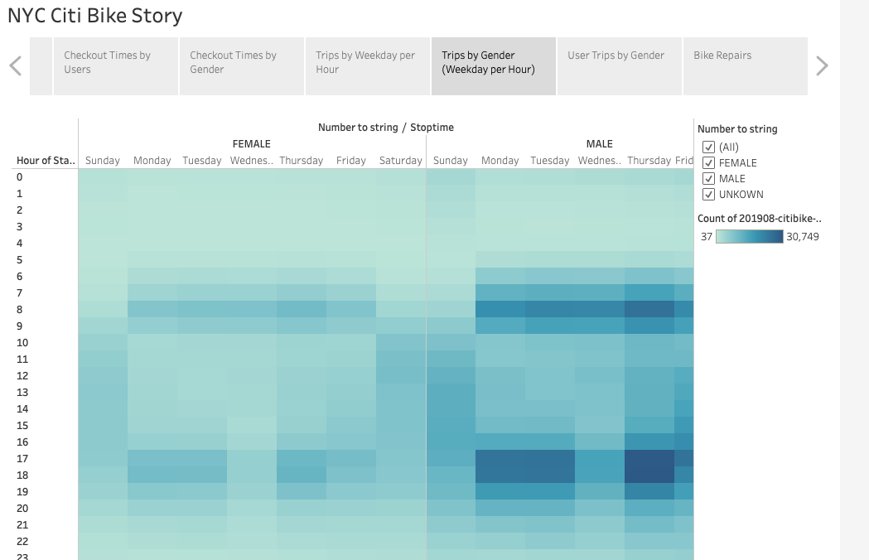Click hour 0 row label
The image size is (869, 560).
[x=19, y=177]
